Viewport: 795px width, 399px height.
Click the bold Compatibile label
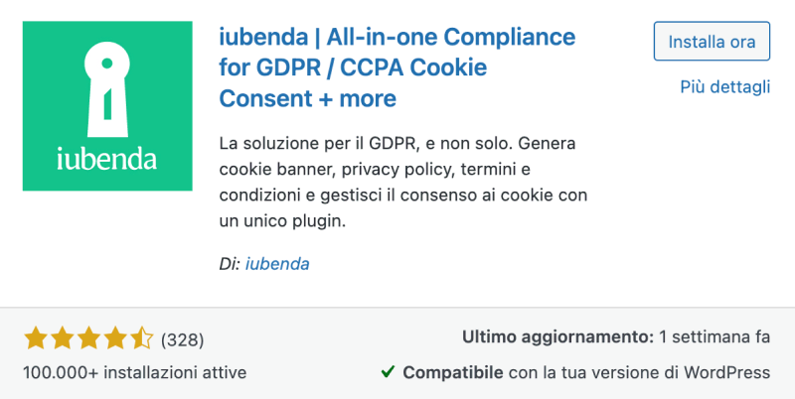[x=453, y=372]
